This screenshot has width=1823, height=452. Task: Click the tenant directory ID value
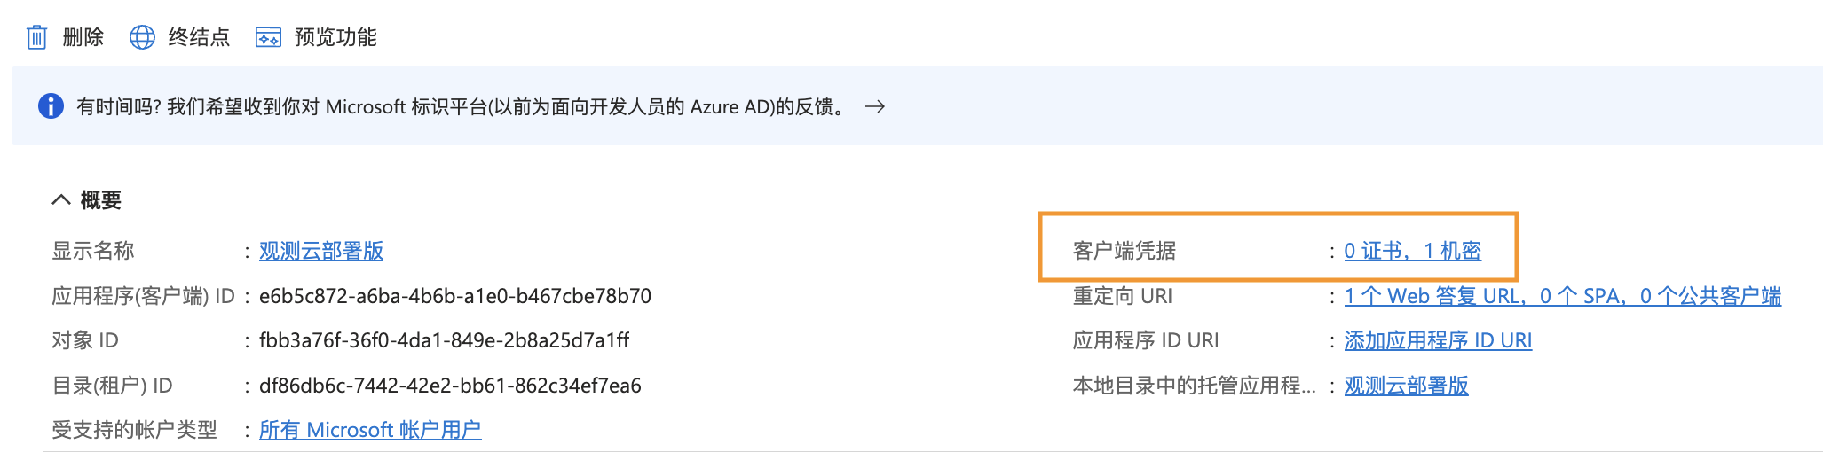[x=450, y=386]
